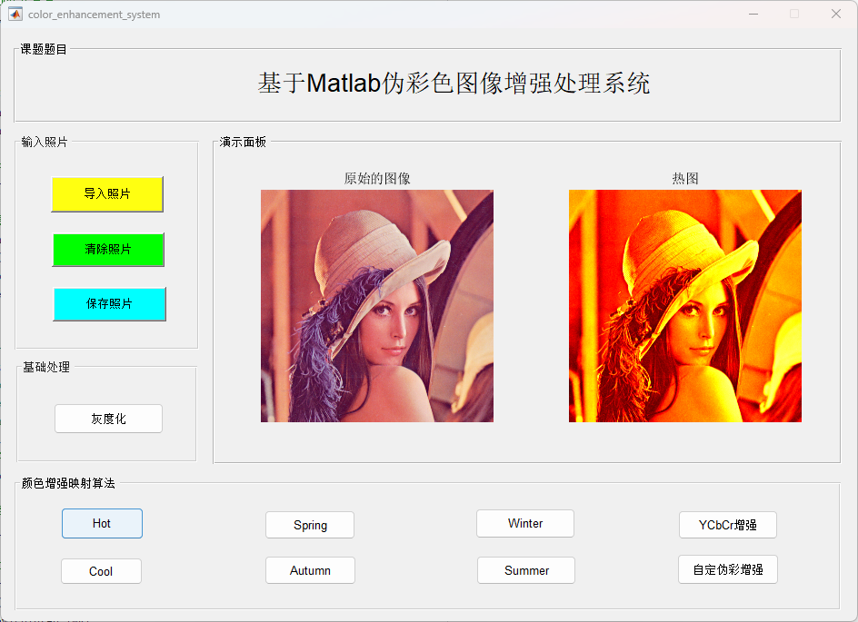Run the 自定伪彩增强 custom enhancement
This screenshot has width=858, height=622.
728,569
